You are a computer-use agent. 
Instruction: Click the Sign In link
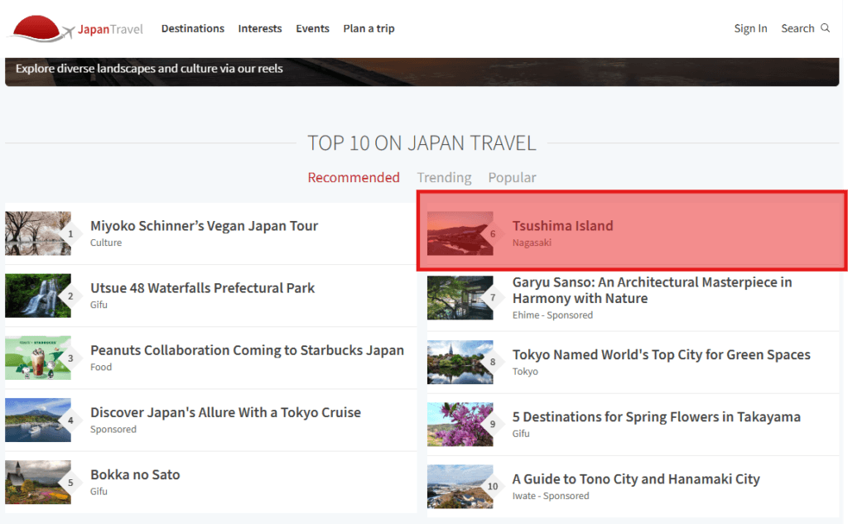click(x=750, y=28)
